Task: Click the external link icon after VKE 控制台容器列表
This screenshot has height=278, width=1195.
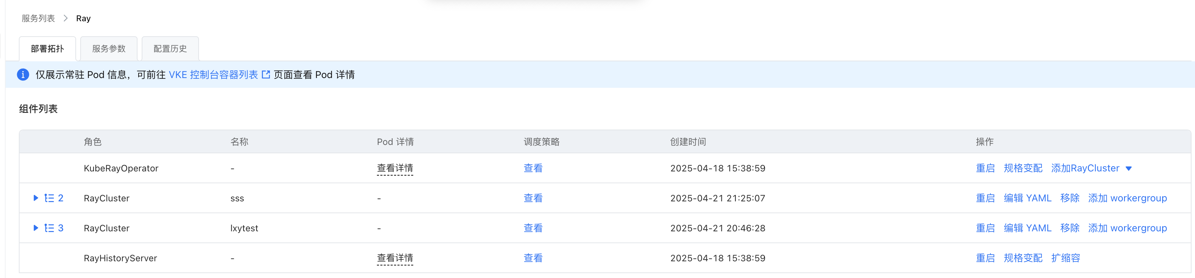Action: click(266, 75)
